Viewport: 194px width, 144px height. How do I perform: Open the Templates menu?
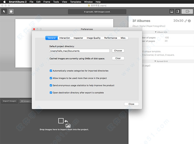pos(76,2)
